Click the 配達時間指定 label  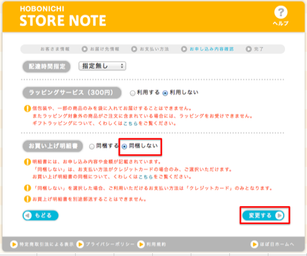click(x=47, y=66)
